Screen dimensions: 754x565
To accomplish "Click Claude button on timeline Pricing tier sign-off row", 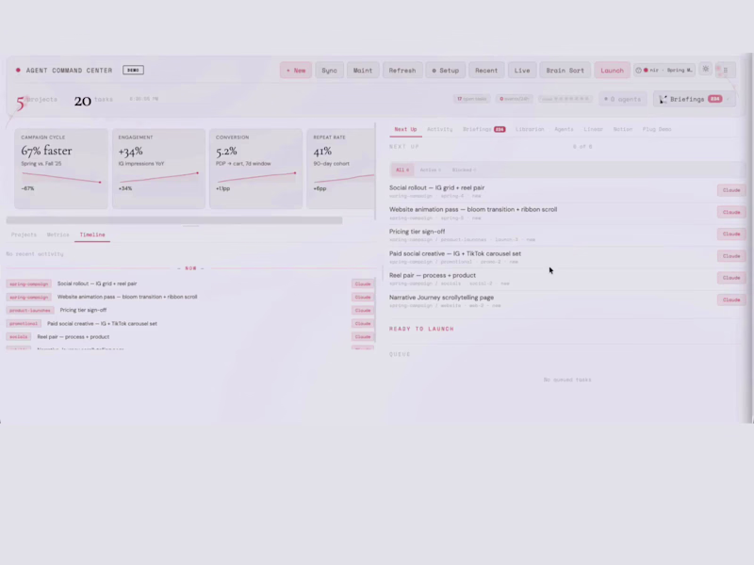I will [x=363, y=311].
